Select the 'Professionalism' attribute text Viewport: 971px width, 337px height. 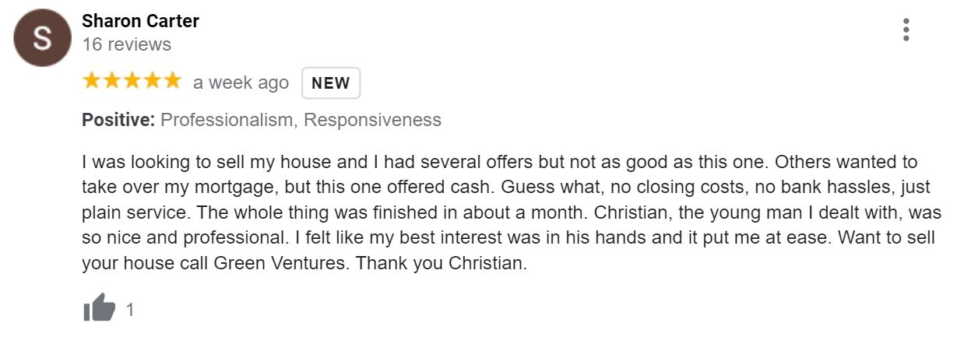tap(227, 120)
